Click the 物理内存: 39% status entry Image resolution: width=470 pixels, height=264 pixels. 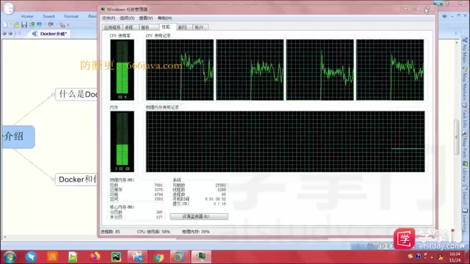196,231
